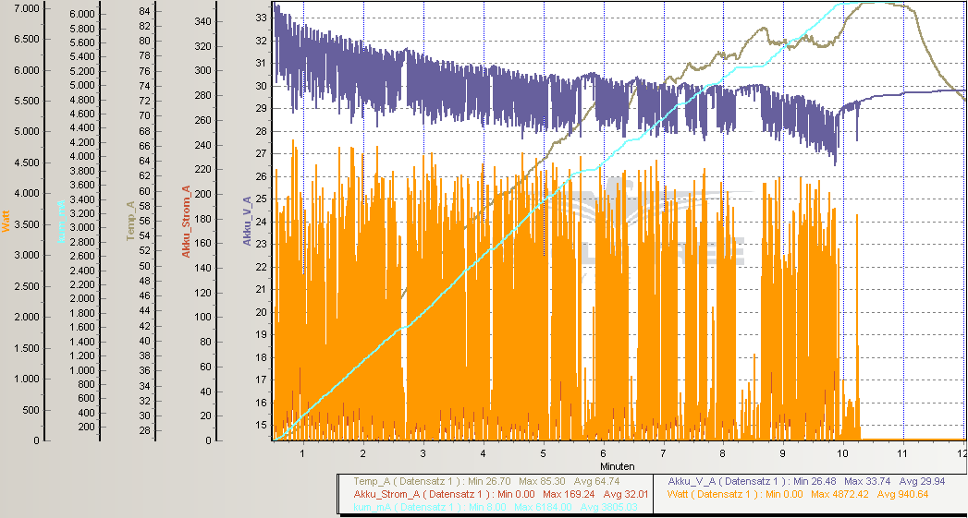Viewport: 968px width, 518px height.
Task: Select the Watt legend entry with Max 4872.42
Action: click(798, 494)
